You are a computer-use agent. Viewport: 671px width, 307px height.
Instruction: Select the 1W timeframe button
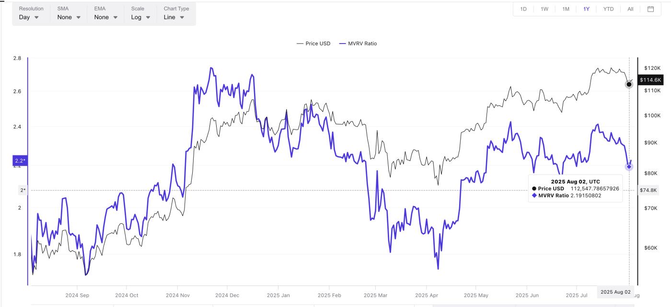[x=544, y=9]
